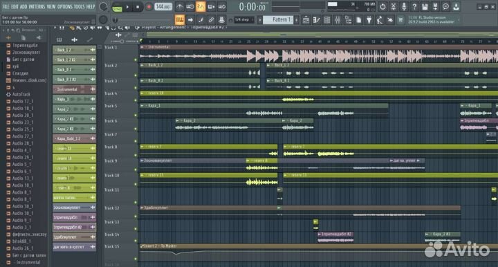Toggle typing keyboard to piano icon

point(179,20)
